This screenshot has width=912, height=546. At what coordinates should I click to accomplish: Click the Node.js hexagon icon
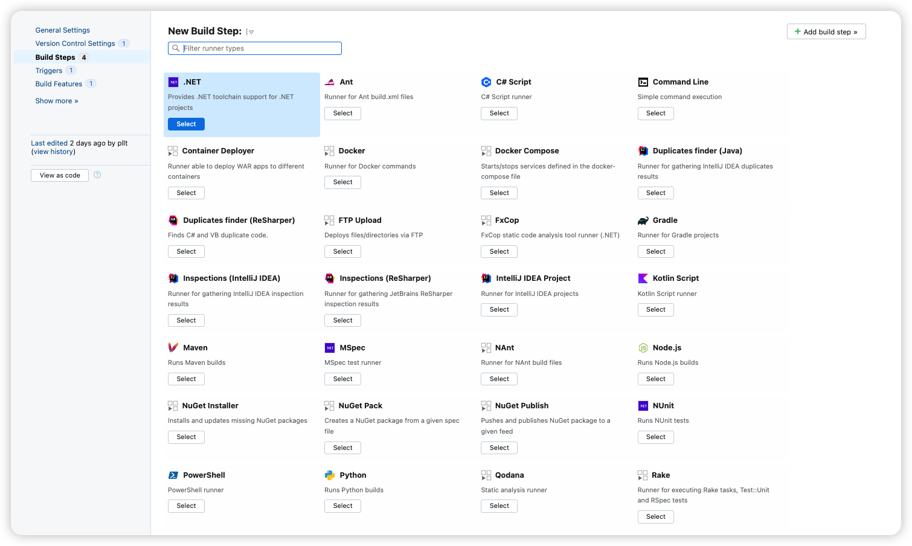pyautogui.click(x=643, y=348)
